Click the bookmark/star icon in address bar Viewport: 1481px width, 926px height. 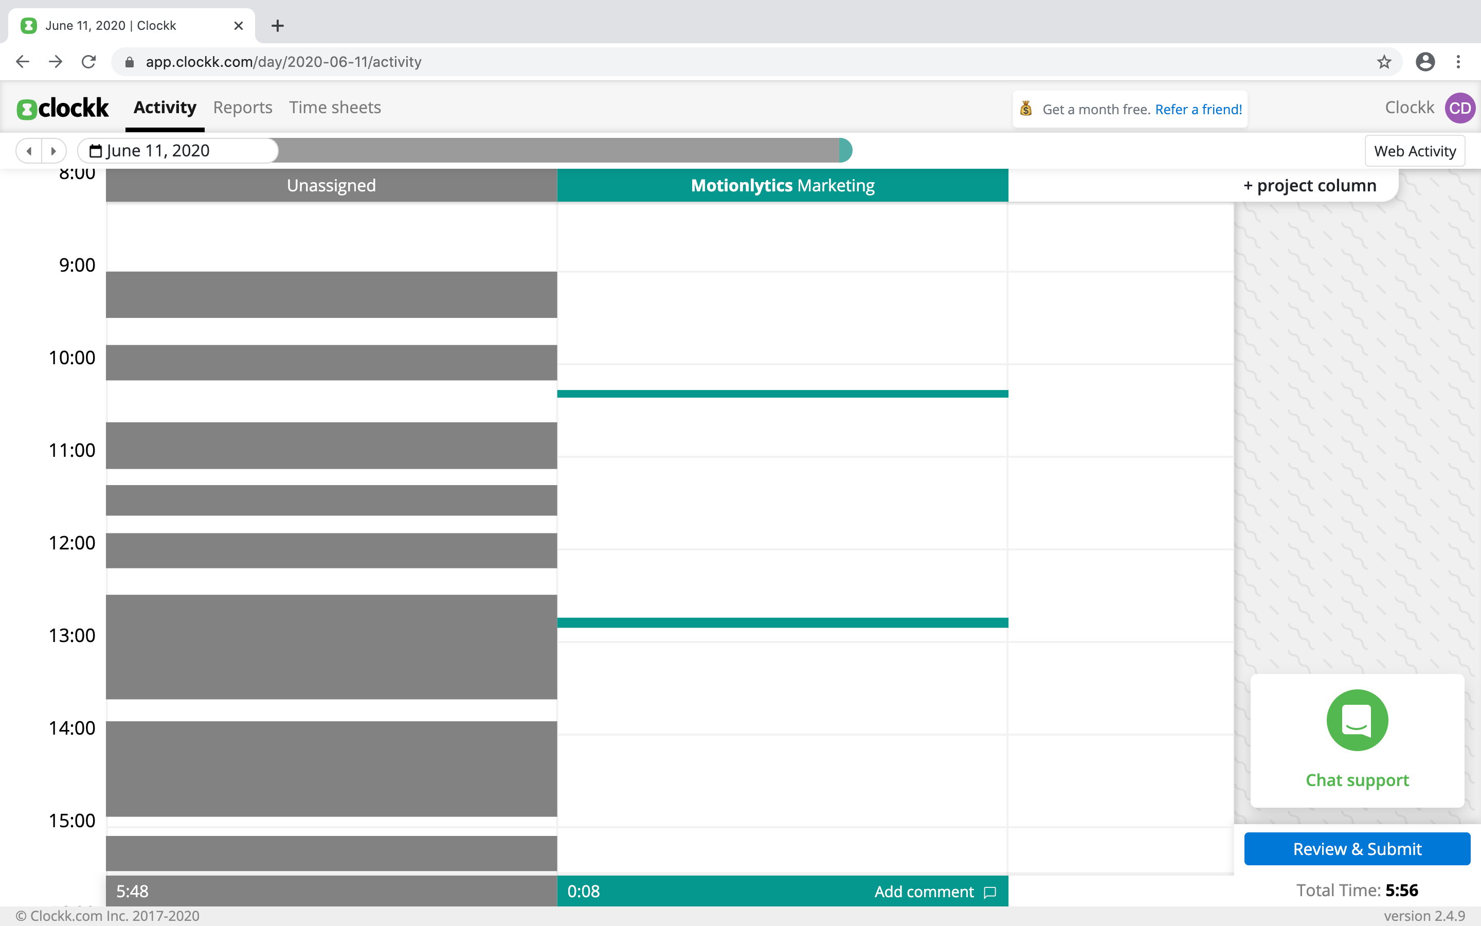[x=1384, y=61]
